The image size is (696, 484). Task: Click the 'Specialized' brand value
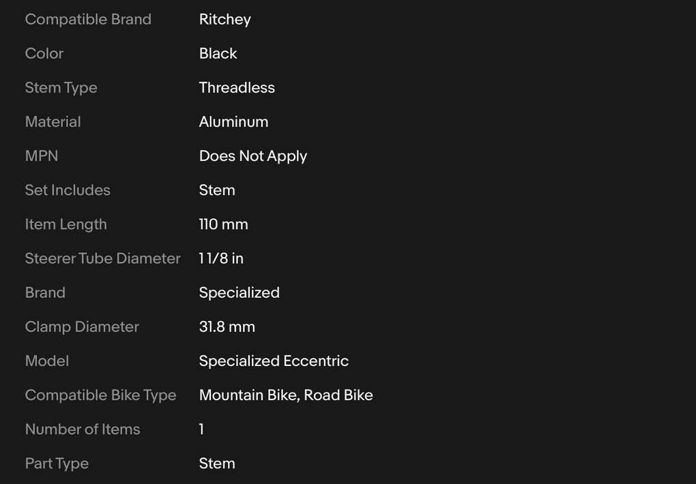239,292
